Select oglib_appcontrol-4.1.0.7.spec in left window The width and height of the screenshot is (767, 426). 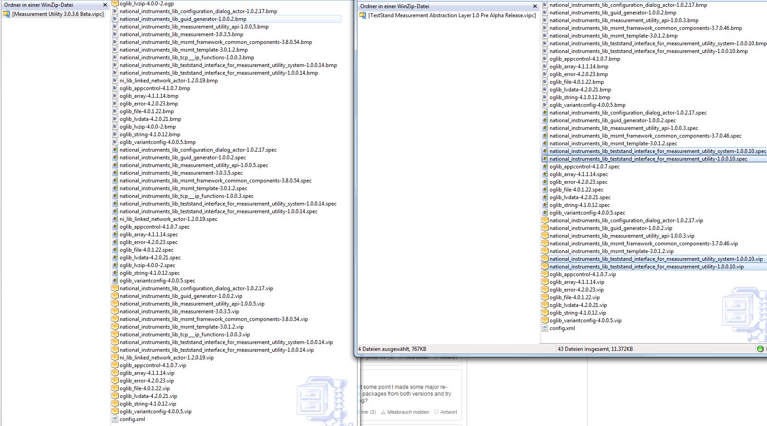click(x=154, y=227)
